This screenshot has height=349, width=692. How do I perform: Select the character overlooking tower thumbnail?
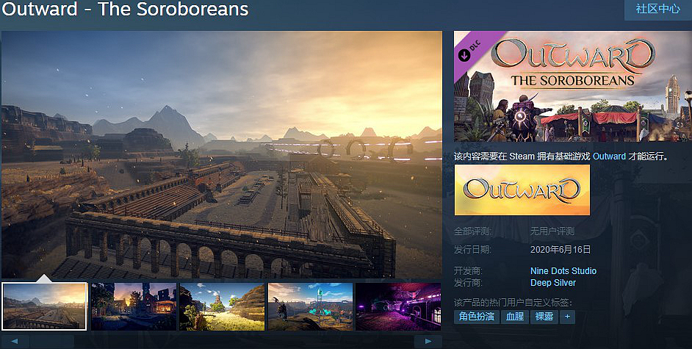pos(310,306)
